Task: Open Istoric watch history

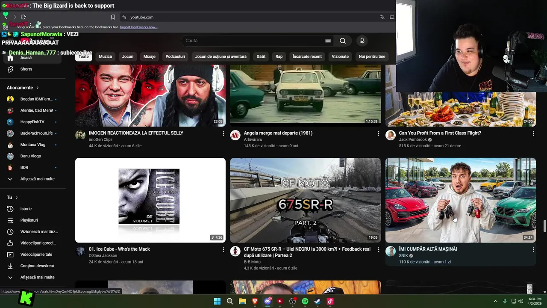Action: [32, 209]
